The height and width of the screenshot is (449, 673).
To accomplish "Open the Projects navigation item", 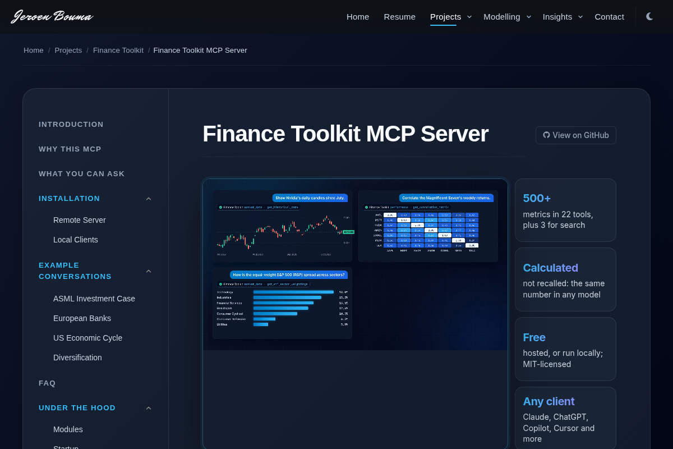I will tap(445, 17).
